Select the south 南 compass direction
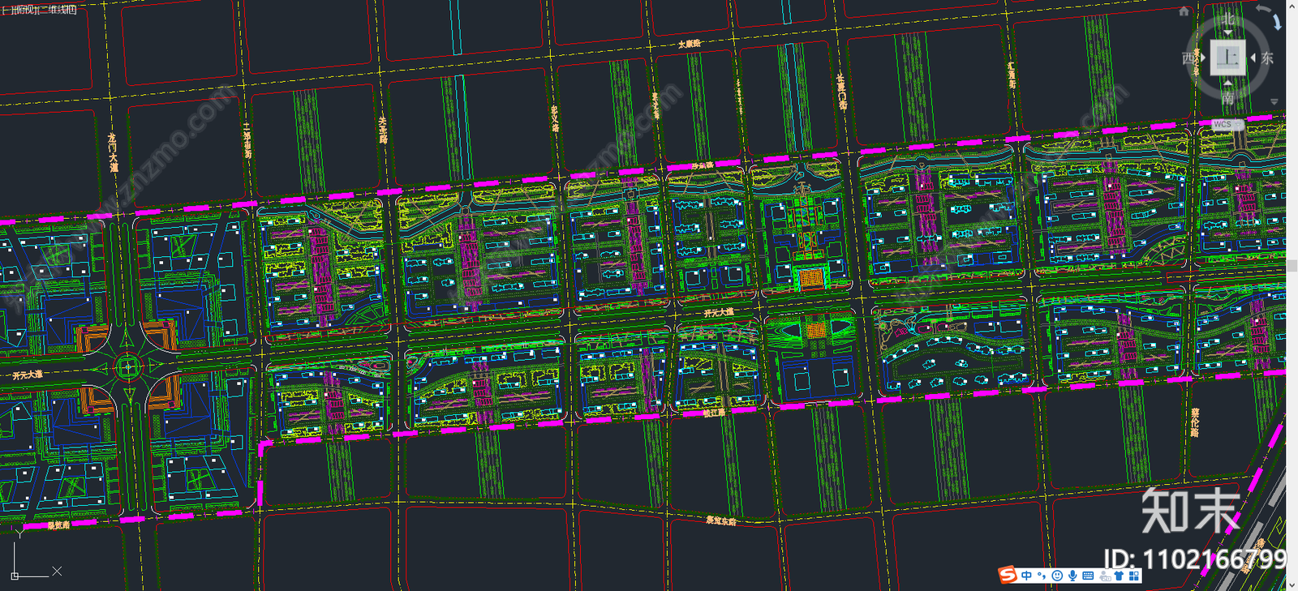The height and width of the screenshot is (591, 1298). coord(1227,98)
